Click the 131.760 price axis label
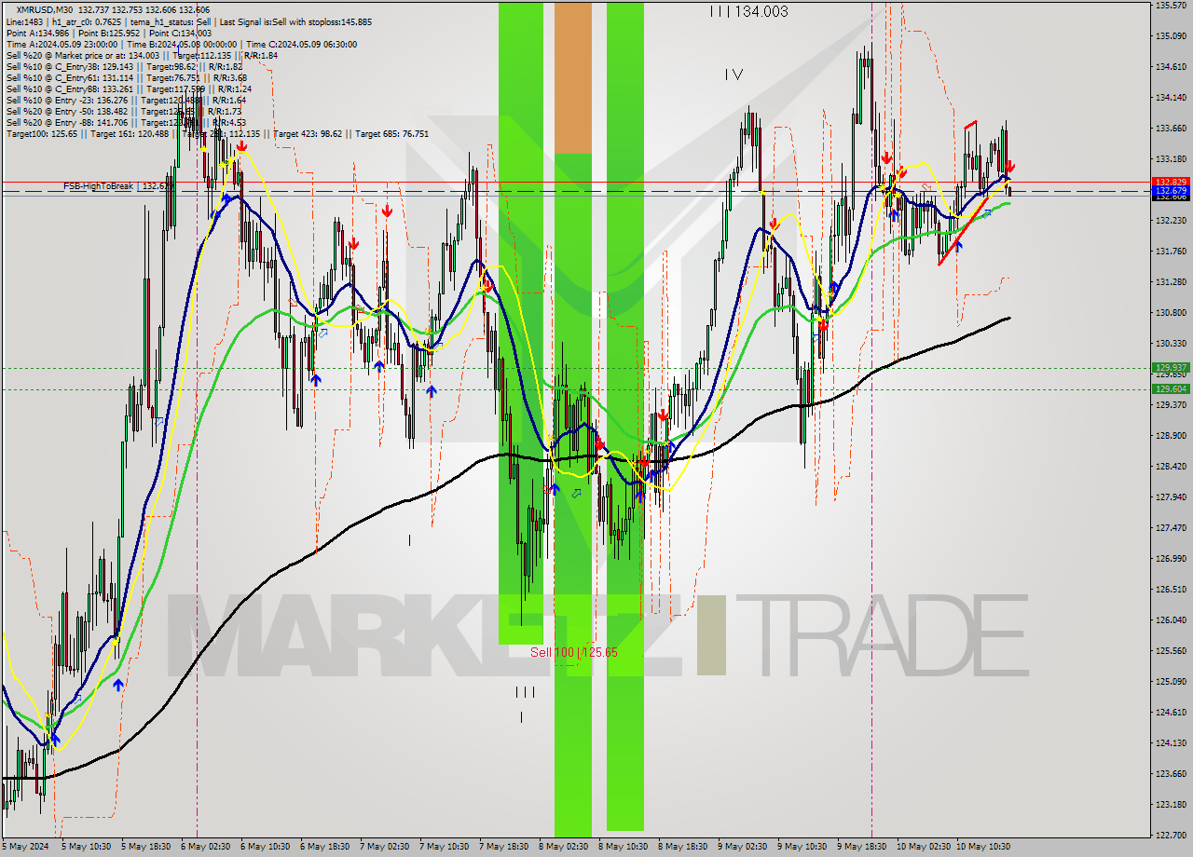Image resolution: width=1193 pixels, height=857 pixels. [x=1170, y=252]
